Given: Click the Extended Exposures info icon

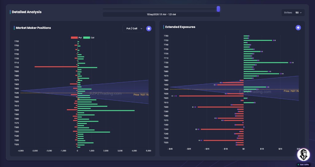Looking at the screenshot, I should [x=298, y=28].
